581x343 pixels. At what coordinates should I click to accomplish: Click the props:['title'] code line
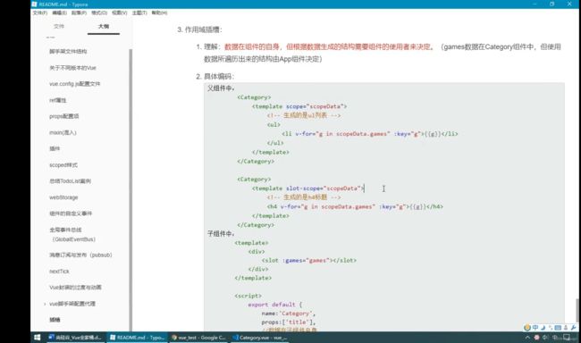[289, 322]
